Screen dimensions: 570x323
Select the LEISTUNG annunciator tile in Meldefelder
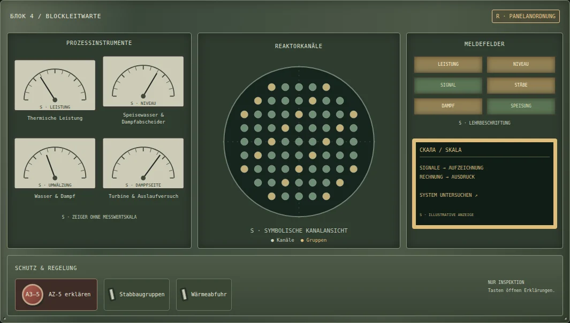[x=448, y=64]
